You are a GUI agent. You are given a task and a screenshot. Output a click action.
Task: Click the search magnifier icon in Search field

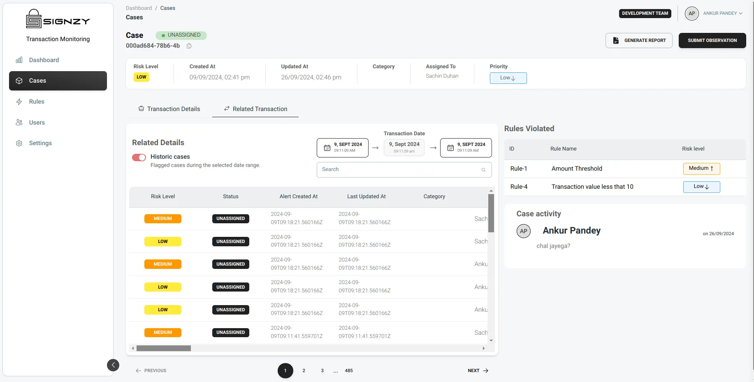tap(483, 170)
